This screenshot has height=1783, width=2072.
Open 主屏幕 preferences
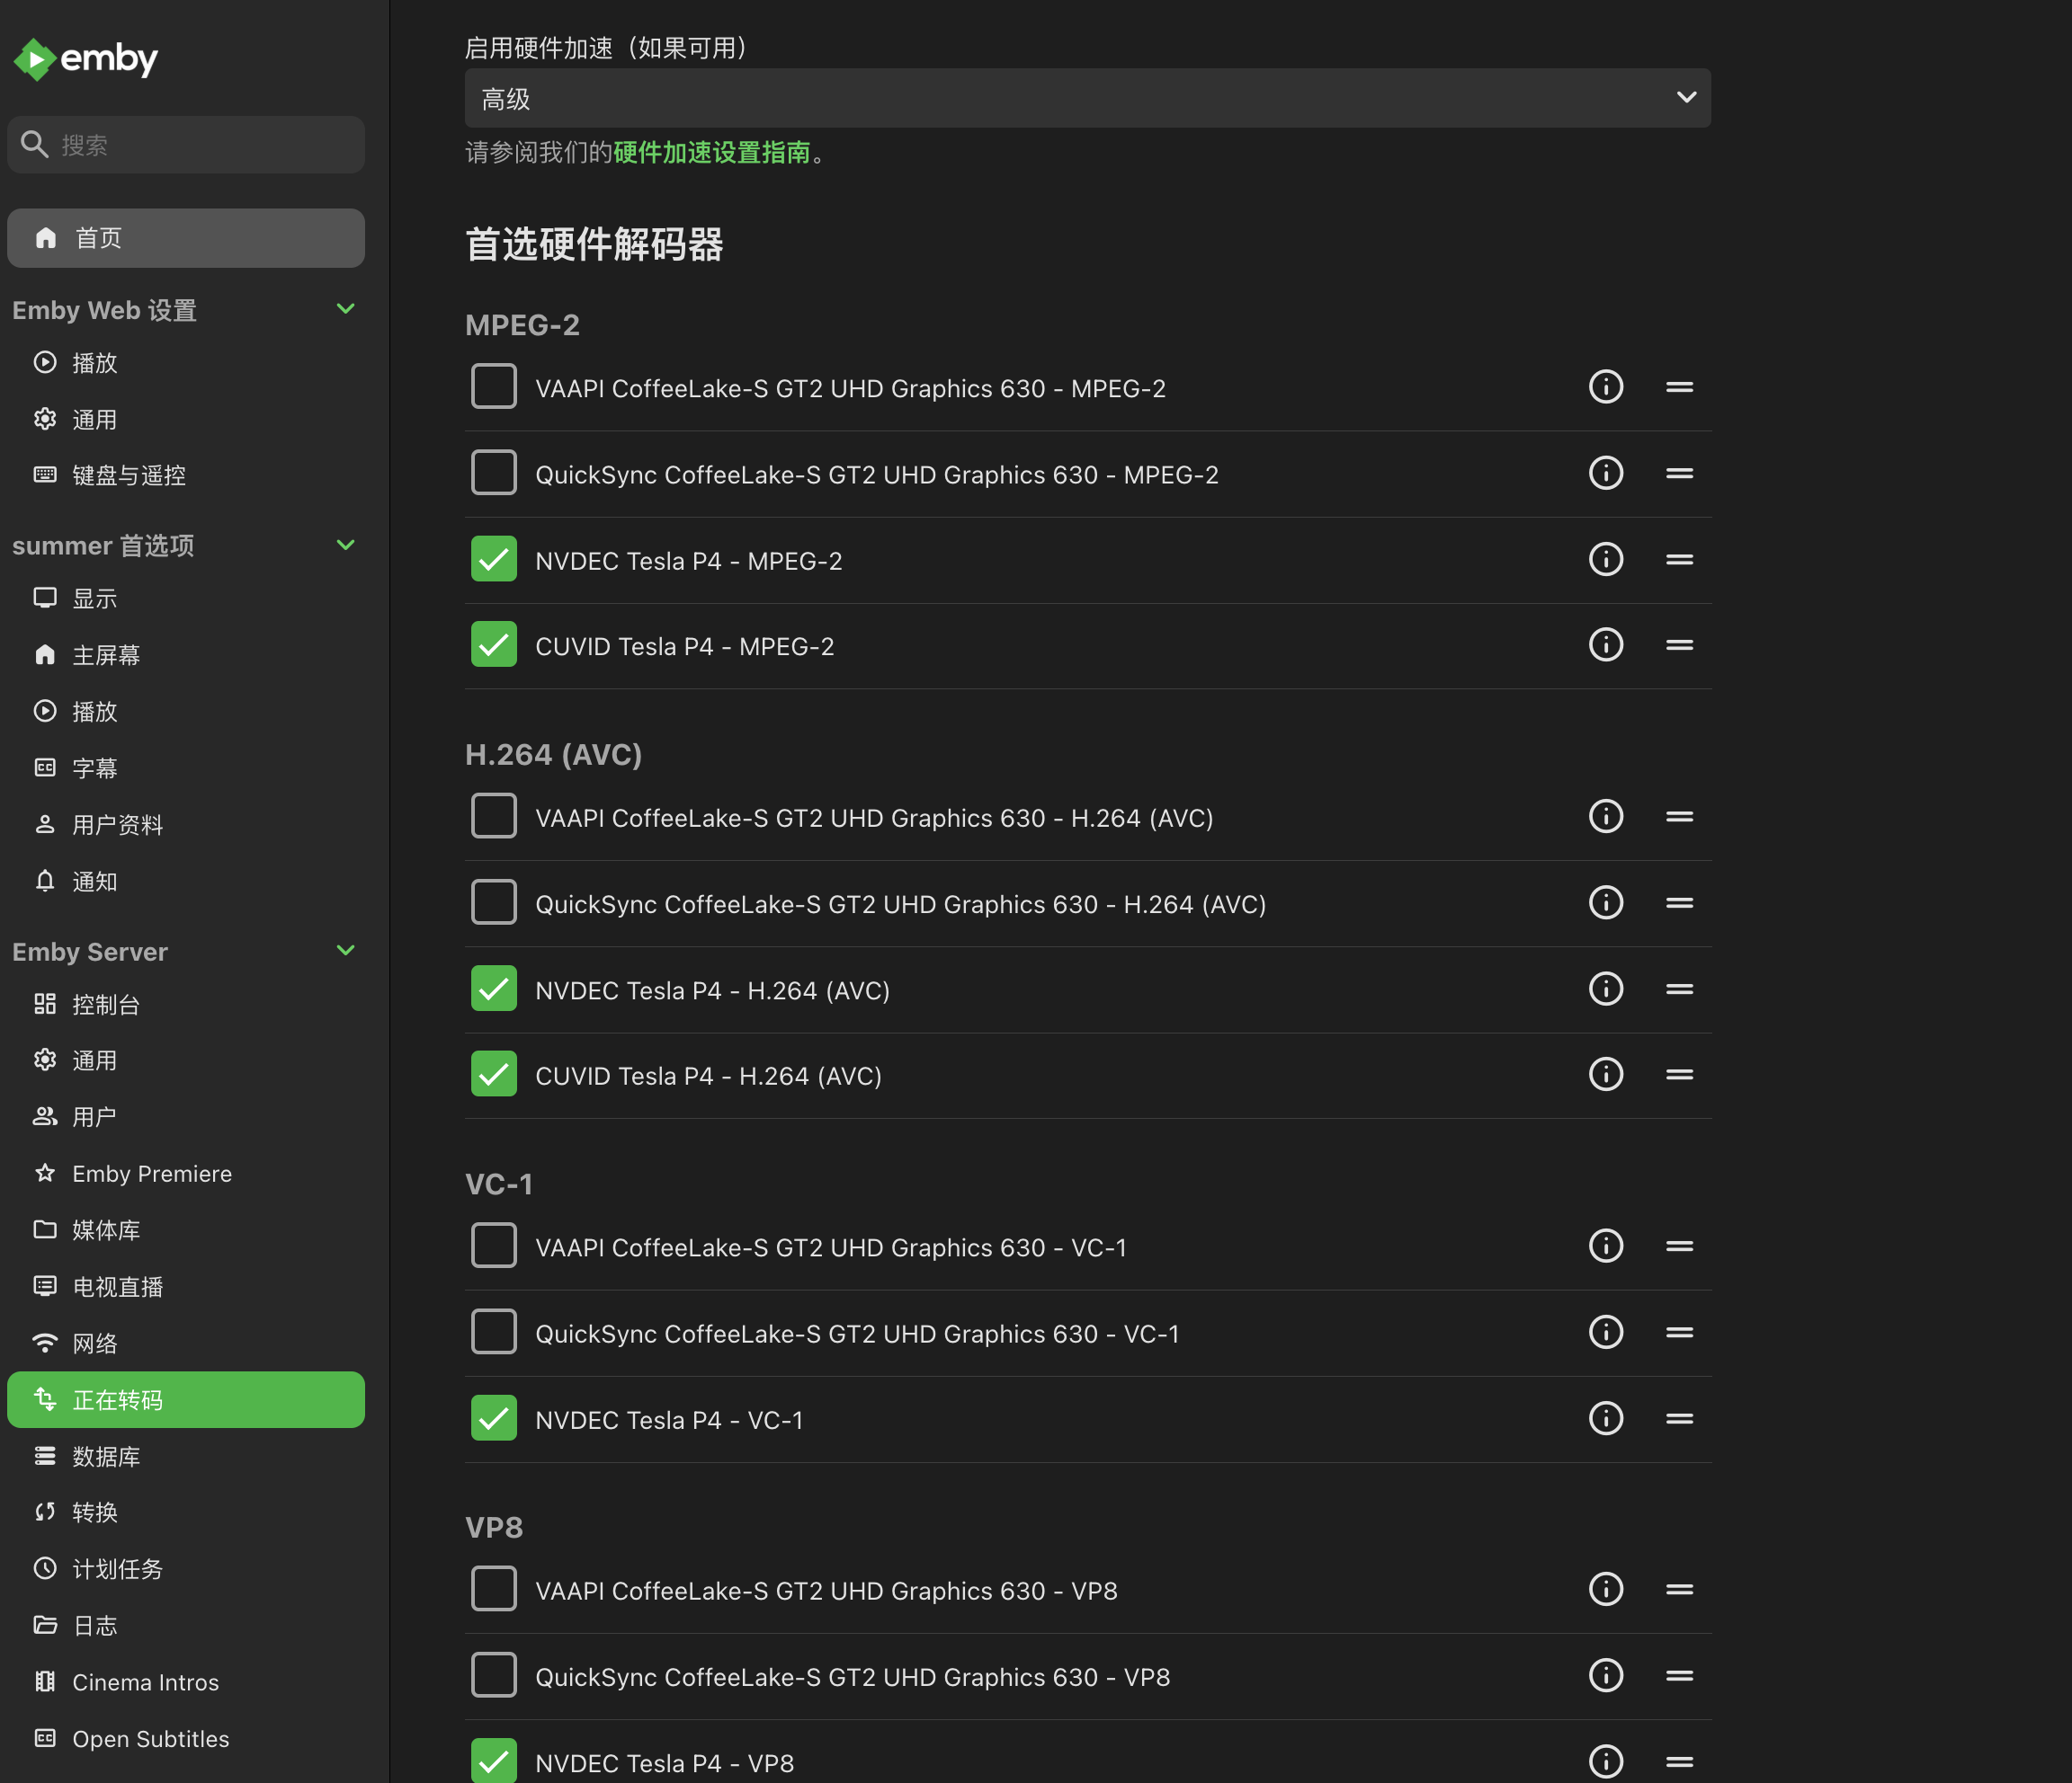click(x=186, y=654)
